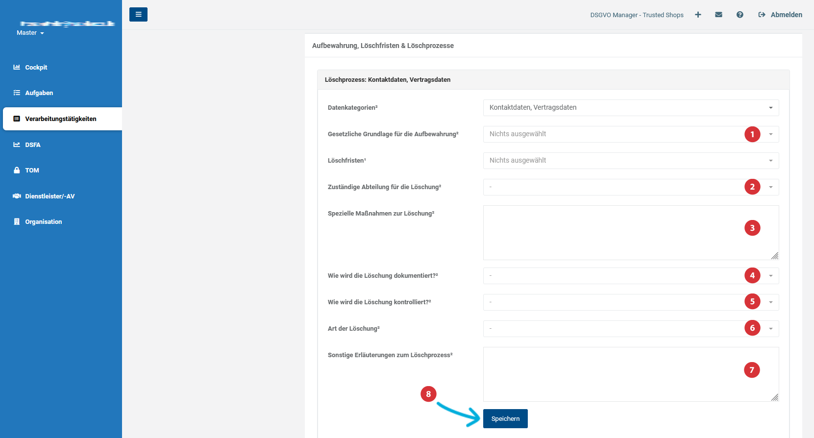Screen dimensions: 814x438
Task: Click DSGVO Manager - Trusted Shops text
Action: click(x=637, y=15)
